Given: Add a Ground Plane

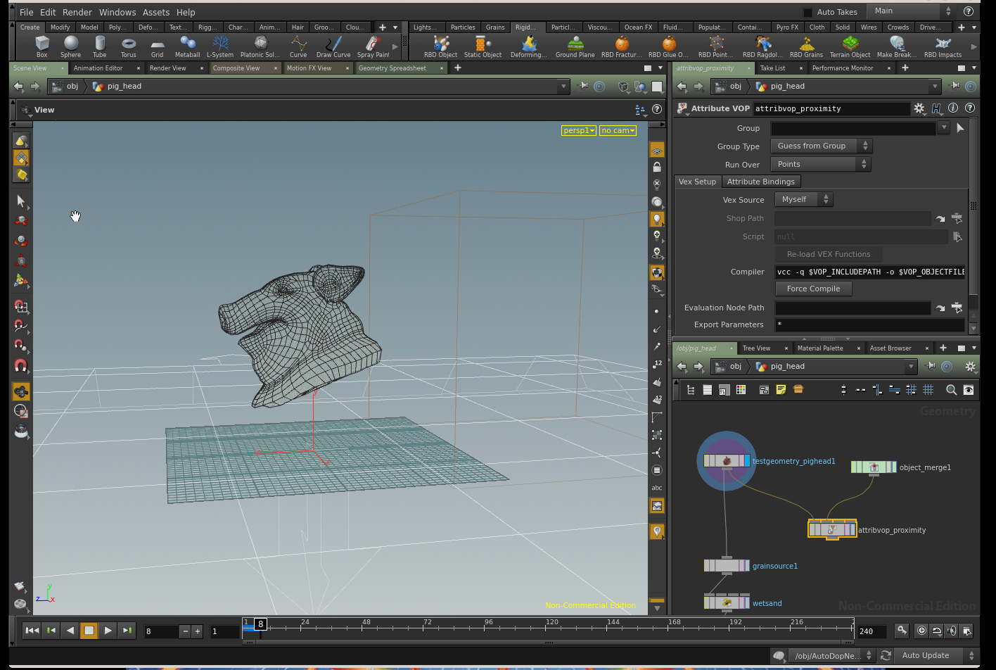Looking at the screenshot, I should (575, 46).
